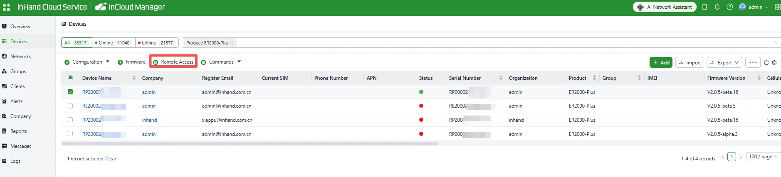The width and height of the screenshot is (781, 177).
Task: Sort by Product column
Action: click(x=594, y=78)
